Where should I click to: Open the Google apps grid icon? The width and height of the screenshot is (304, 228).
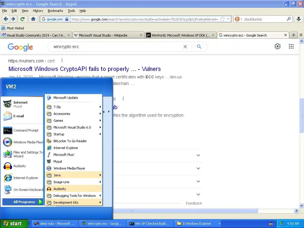(x=291, y=46)
